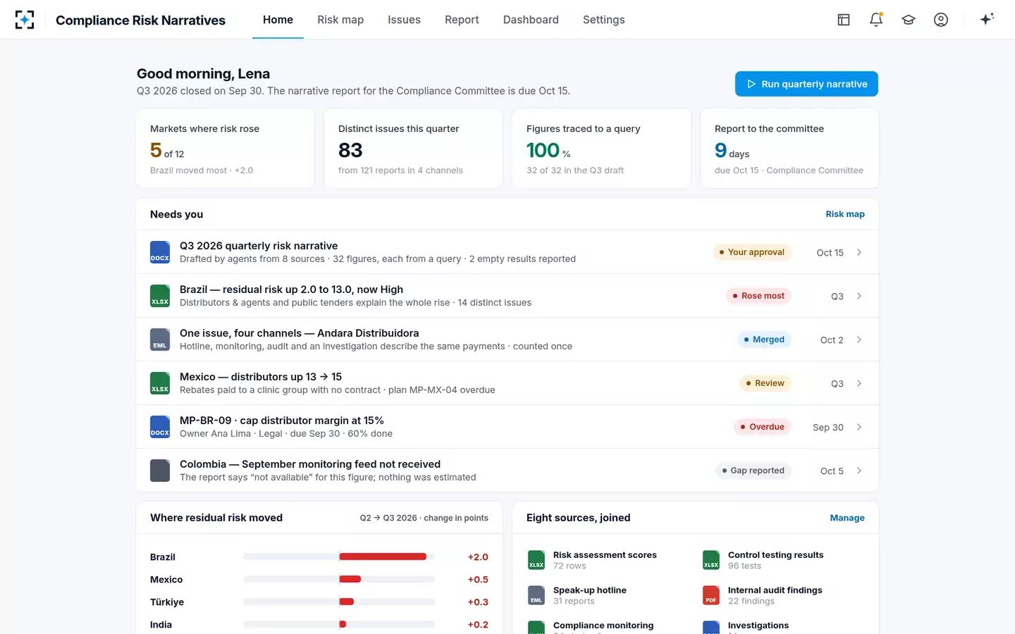Click the Rose most status badge
This screenshot has height=634, width=1015.
point(758,296)
